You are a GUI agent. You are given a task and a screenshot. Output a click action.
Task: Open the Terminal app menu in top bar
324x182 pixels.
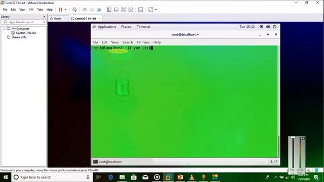pos(143,27)
